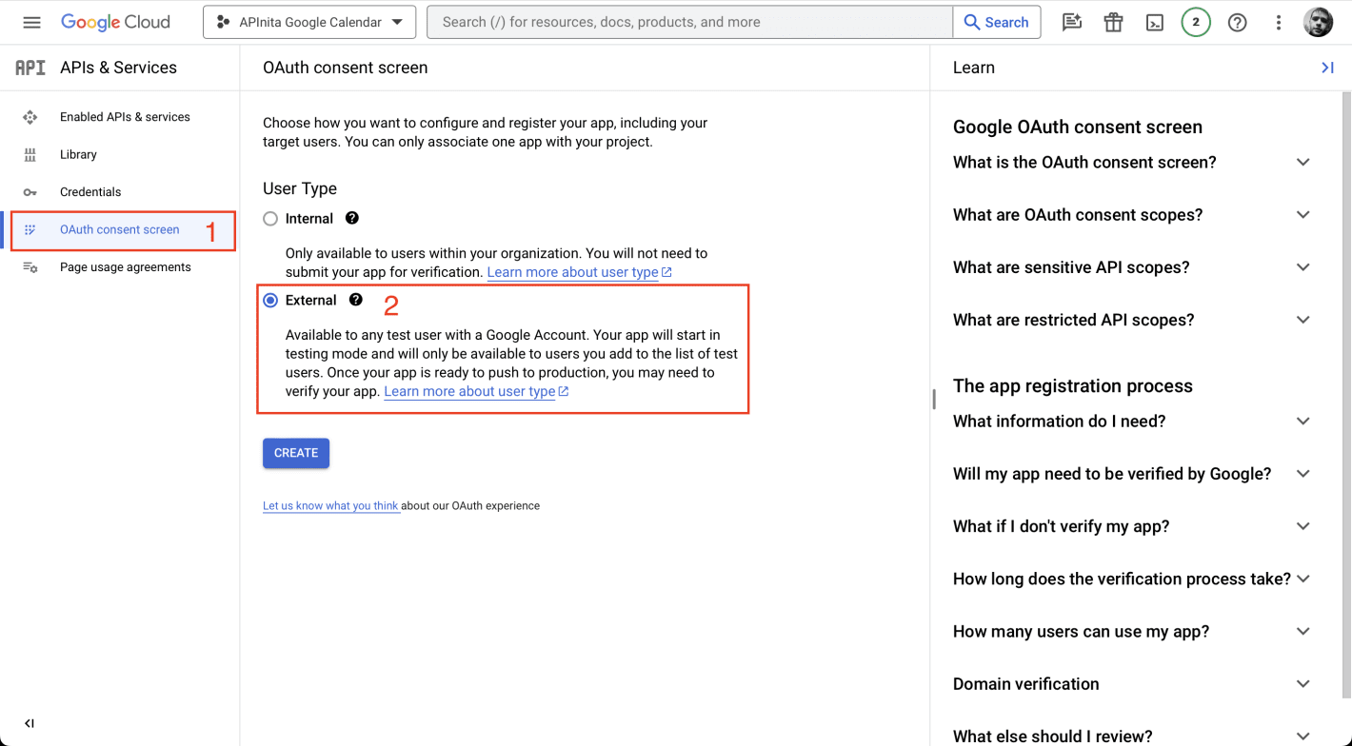The height and width of the screenshot is (746, 1352).
Task: Open the Cloud Shell terminal icon
Action: pyautogui.click(x=1154, y=21)
